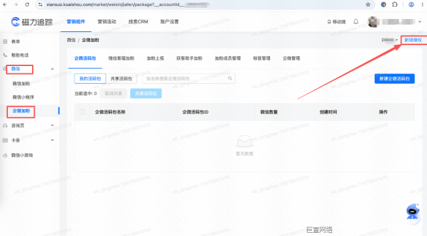Open 微信加粉 in sidebar
The image size is (427, 236).
[x=21, y=84]
